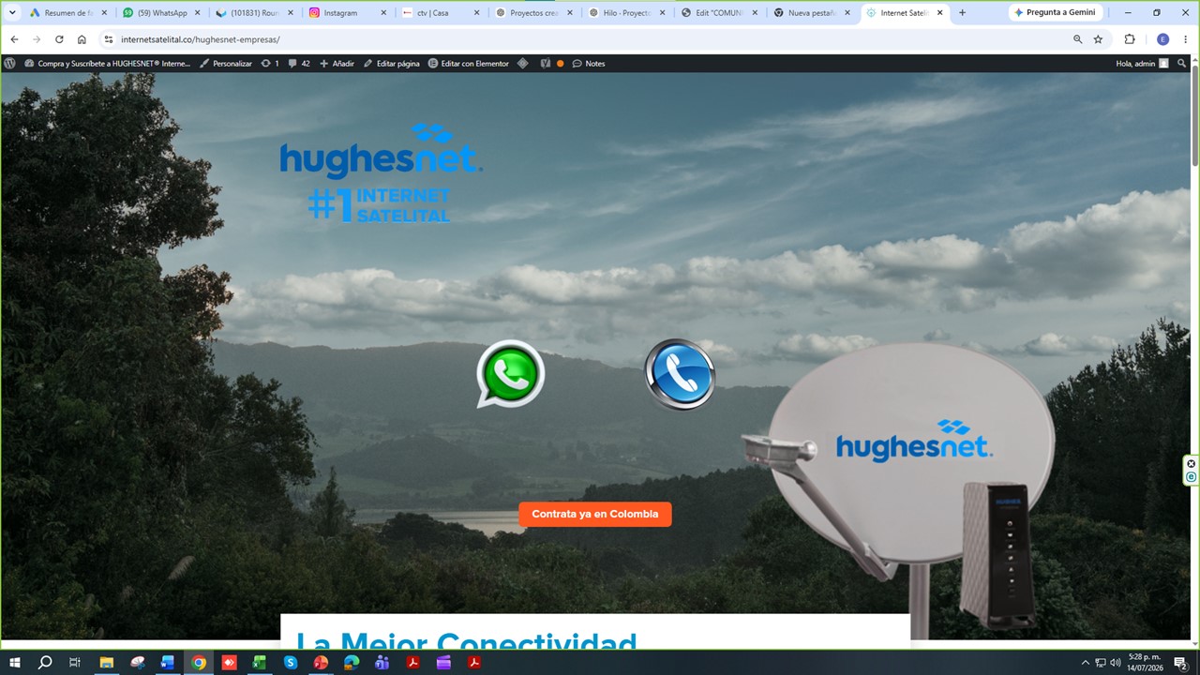
Task: Switch to the ctv | Casa tab
Action: click(439, 13)
